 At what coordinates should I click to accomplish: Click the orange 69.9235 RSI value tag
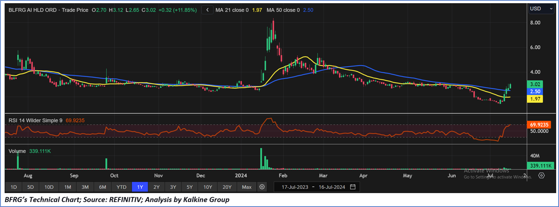539,124
